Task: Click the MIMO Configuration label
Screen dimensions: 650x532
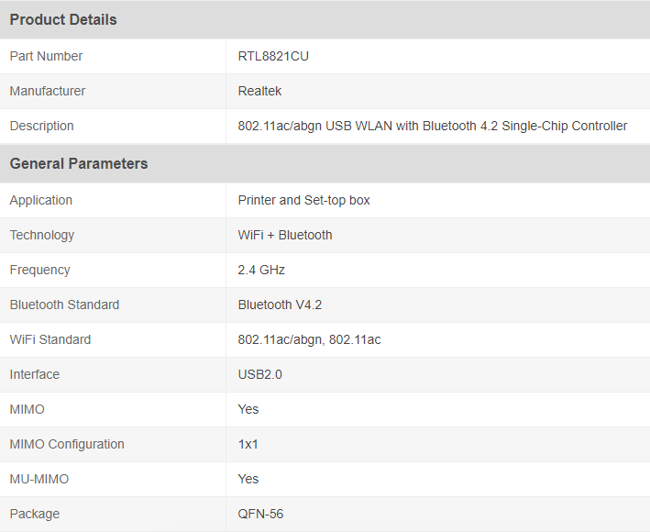Action: (67, 444)
